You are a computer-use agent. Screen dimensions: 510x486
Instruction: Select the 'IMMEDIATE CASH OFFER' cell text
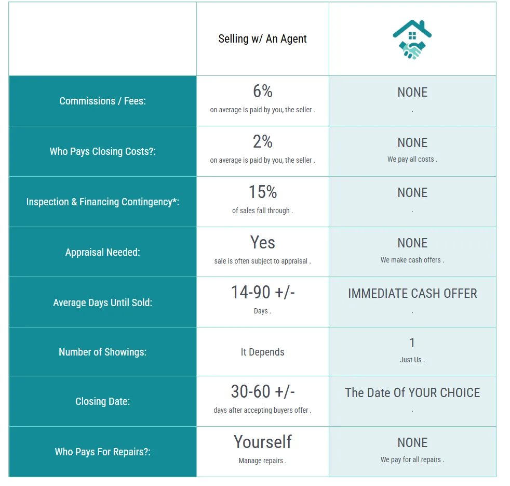tap(412, 294)
